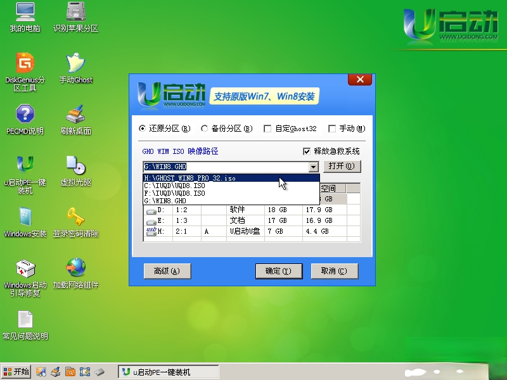Toggle the 释放急救系统 checkbox

click(x=307, y=151)
